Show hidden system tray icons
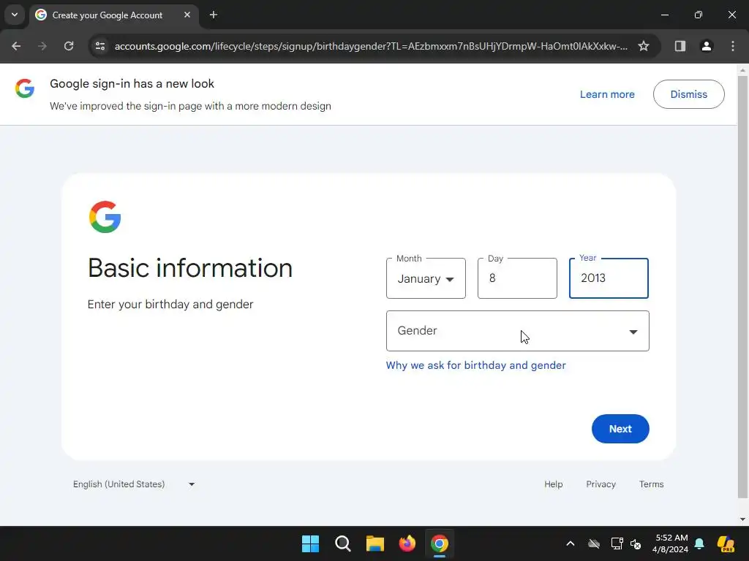This screenshot has height=561, width=749. pyautogui.click(x=571, y=543)
